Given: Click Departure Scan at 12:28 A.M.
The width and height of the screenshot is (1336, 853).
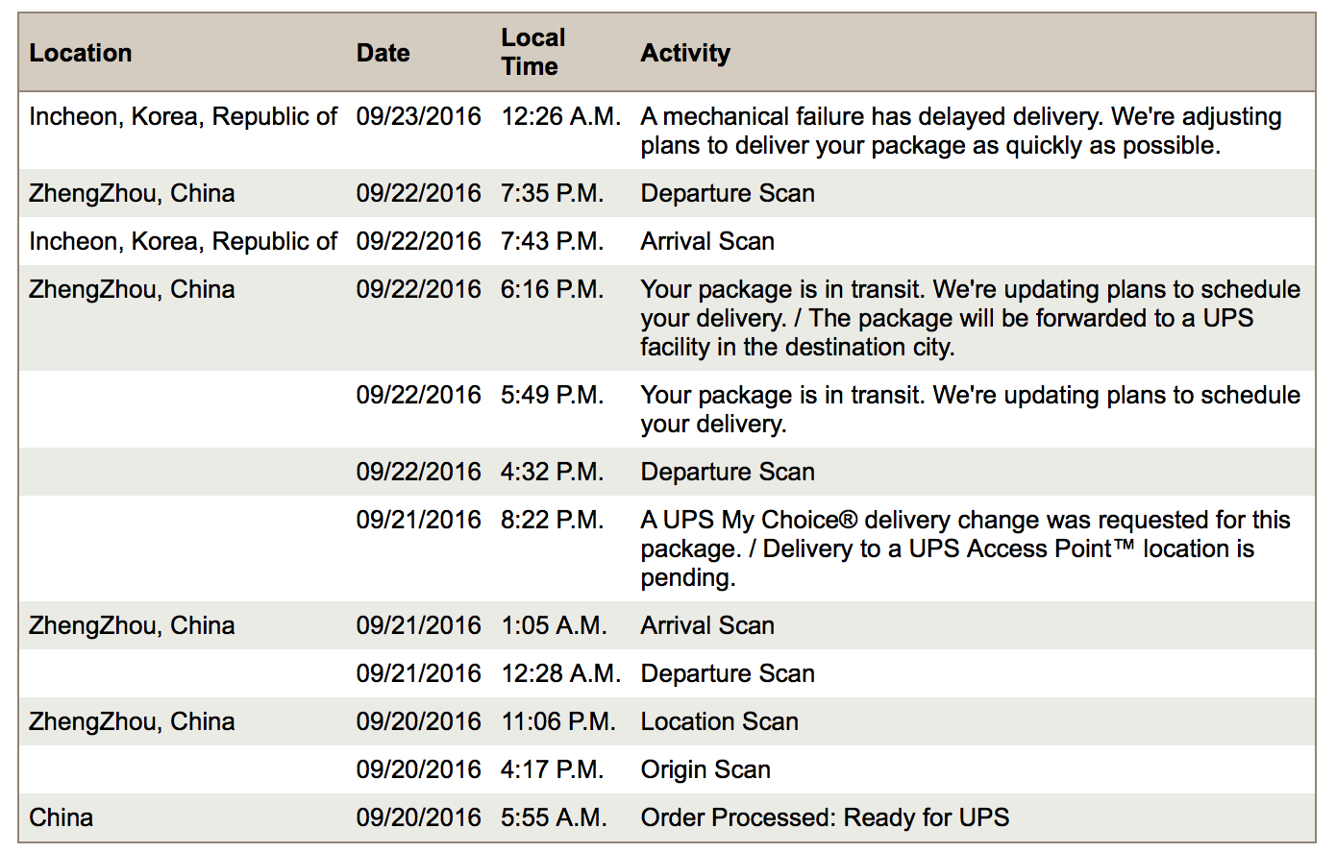Looking at the screenshot, I should 728,673.
